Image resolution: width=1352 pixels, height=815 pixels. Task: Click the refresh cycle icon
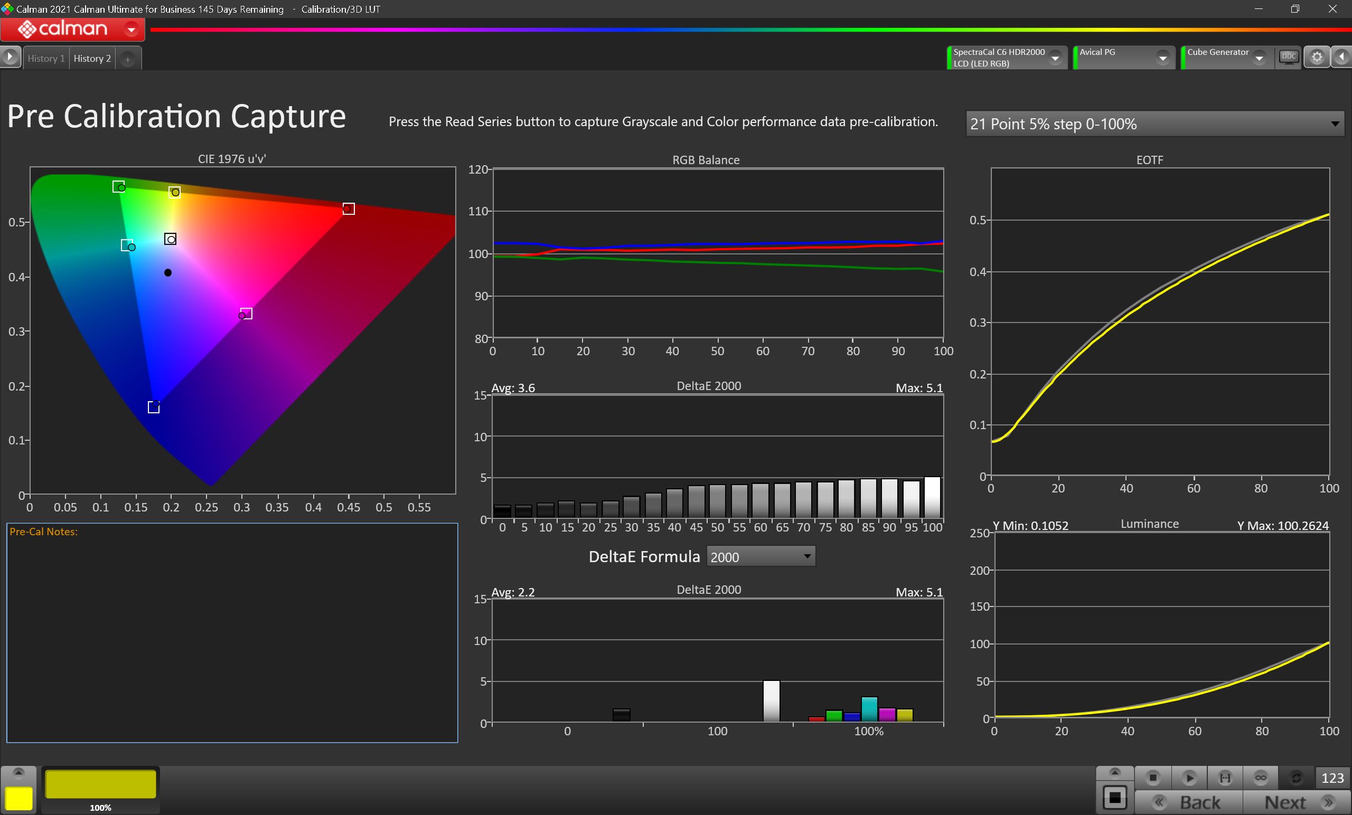pos(1296,778)
